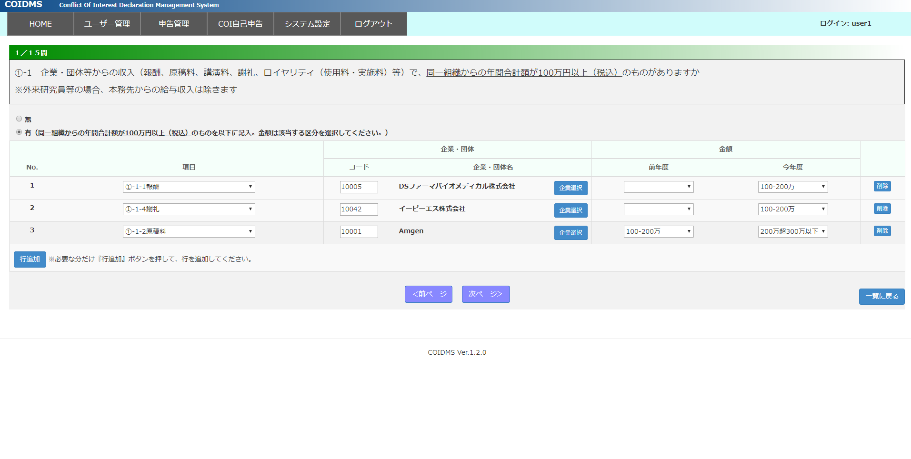The image size is (911, 459).
Task: Go to next page with 次ページ>
Action: tap(486, 294)
